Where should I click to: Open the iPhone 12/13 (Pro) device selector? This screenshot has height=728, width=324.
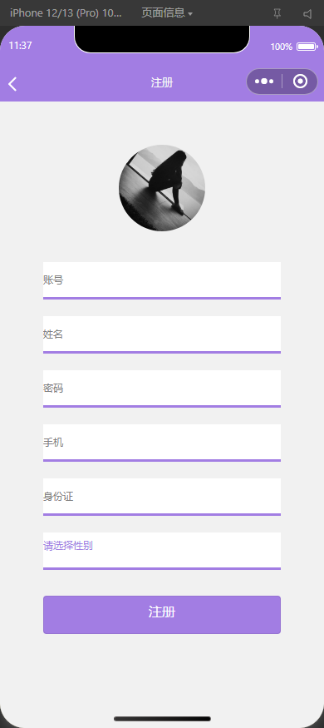pyautogui.click(x=66, y=13)
